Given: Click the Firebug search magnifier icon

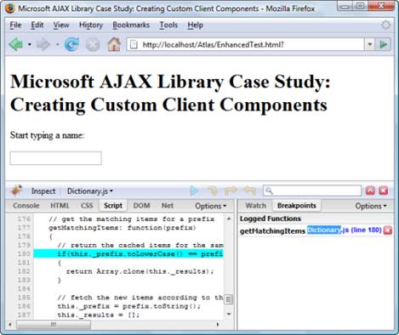Looking at the screenshot, I should pyautogui.click(x=270, y=190).
